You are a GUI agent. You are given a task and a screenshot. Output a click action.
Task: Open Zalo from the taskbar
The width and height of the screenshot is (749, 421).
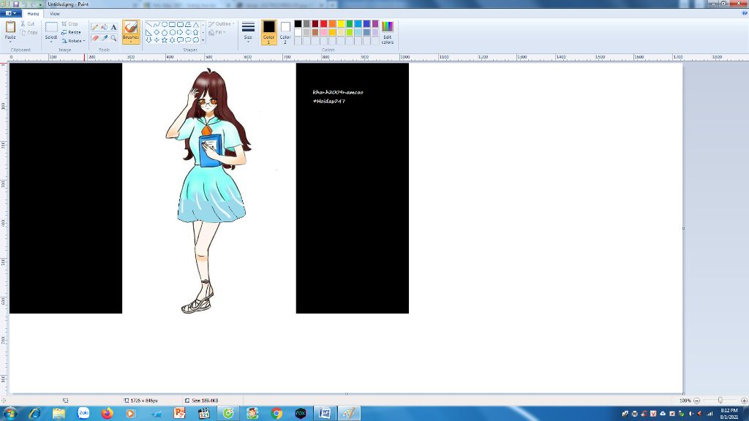coord(83,414)
